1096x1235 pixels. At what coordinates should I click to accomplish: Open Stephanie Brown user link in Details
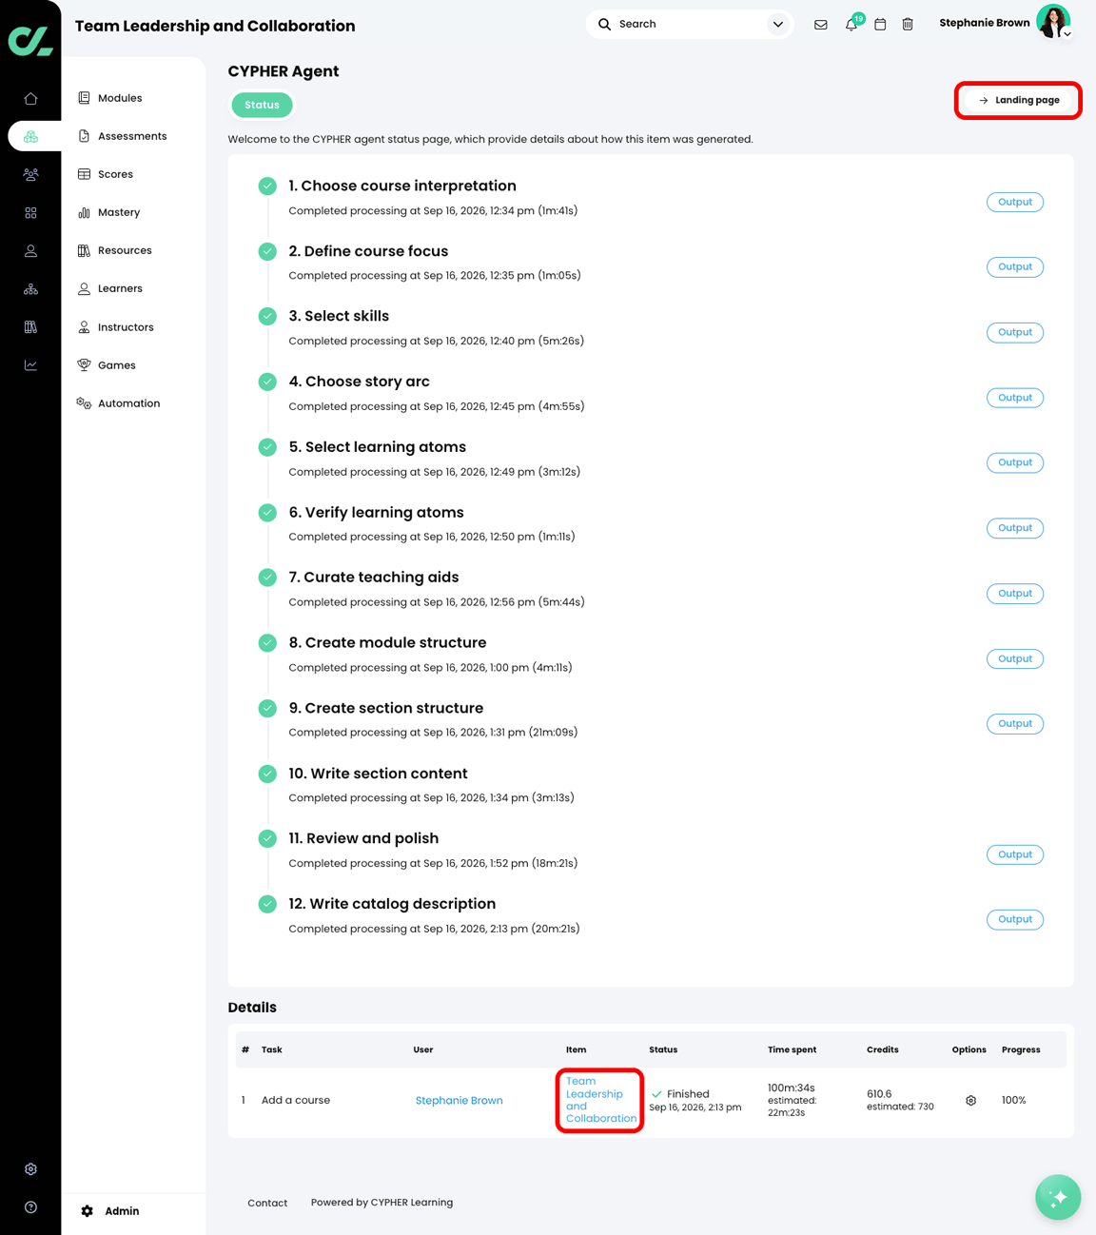click(x=459, y=1101)
